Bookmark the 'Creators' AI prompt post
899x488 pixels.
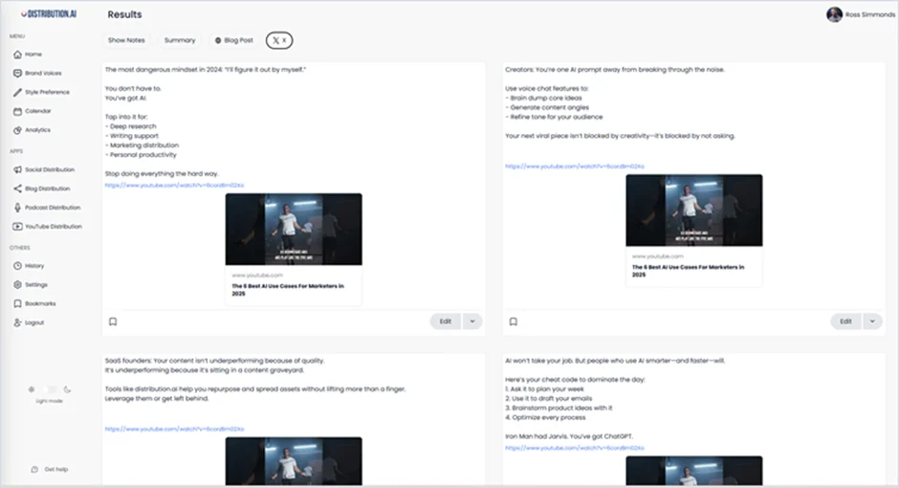point(514,322)
